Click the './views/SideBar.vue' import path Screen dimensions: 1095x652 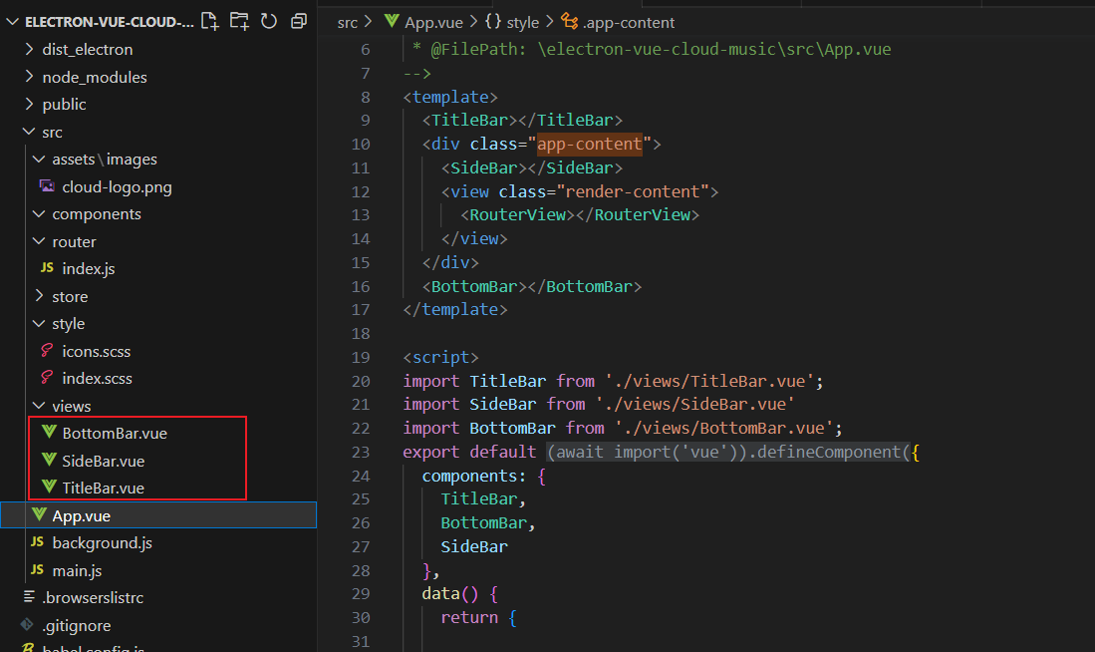(694, 404)
